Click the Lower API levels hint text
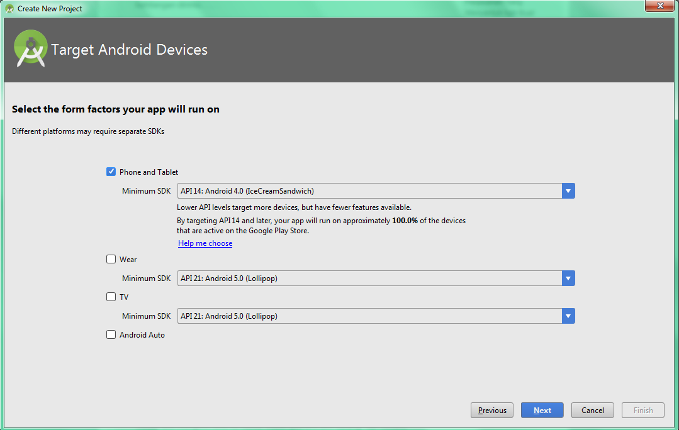Screen dimensions: 679x430 coord(294,207)
